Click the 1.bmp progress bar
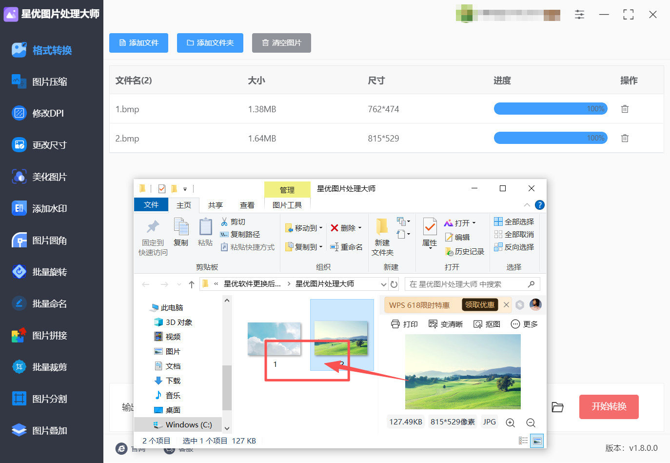The height and width of the screenshot is (463, 670). click(551, 109)
